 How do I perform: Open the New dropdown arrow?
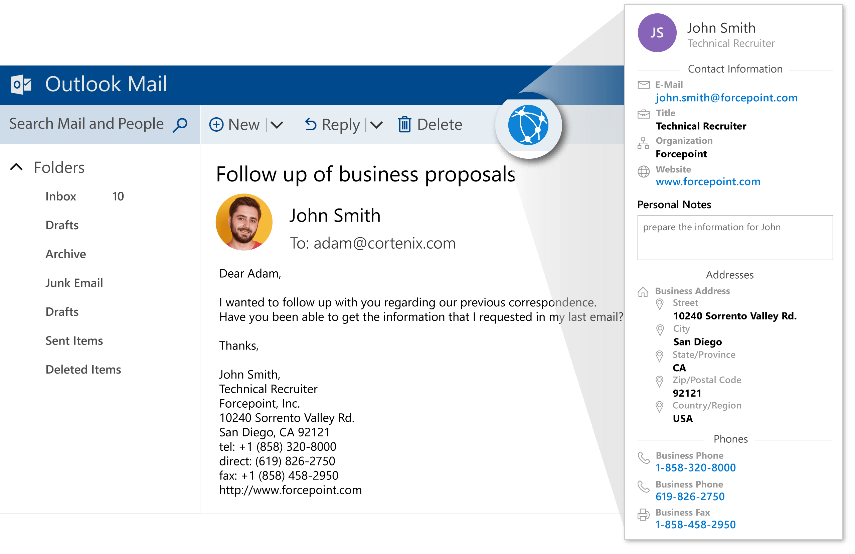click(277, 125)
